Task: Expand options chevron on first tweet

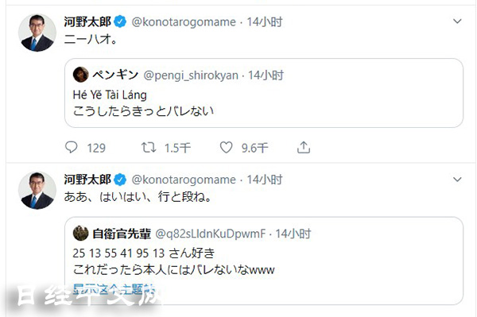Action: click(457, 21)
